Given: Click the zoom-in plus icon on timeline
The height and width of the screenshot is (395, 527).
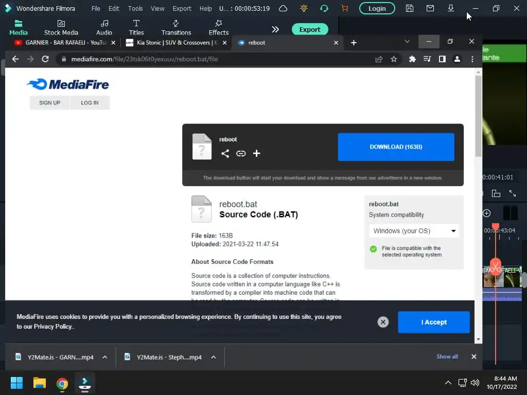Looking at the screenshot, I should coord(487,213).
